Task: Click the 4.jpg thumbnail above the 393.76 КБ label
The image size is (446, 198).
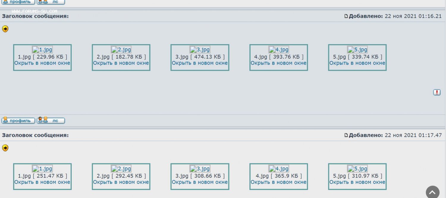Action: pyautogui.click(x=279, y=50)
